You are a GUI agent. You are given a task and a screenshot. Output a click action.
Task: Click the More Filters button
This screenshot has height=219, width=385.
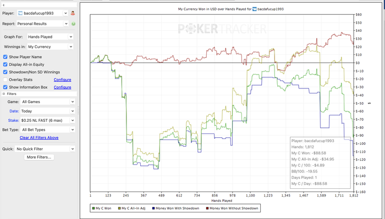point(39,157)
